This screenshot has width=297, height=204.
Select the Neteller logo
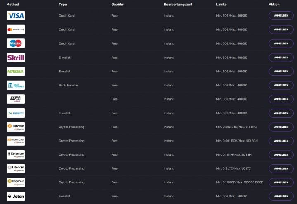click(16, 71)
